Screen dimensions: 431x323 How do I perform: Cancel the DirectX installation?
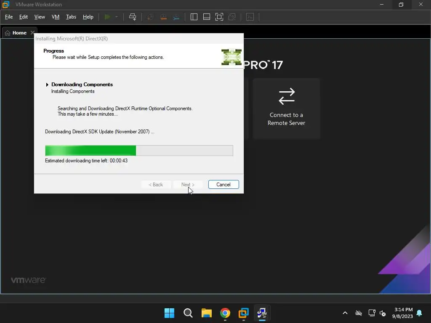(x=223, y=185)
